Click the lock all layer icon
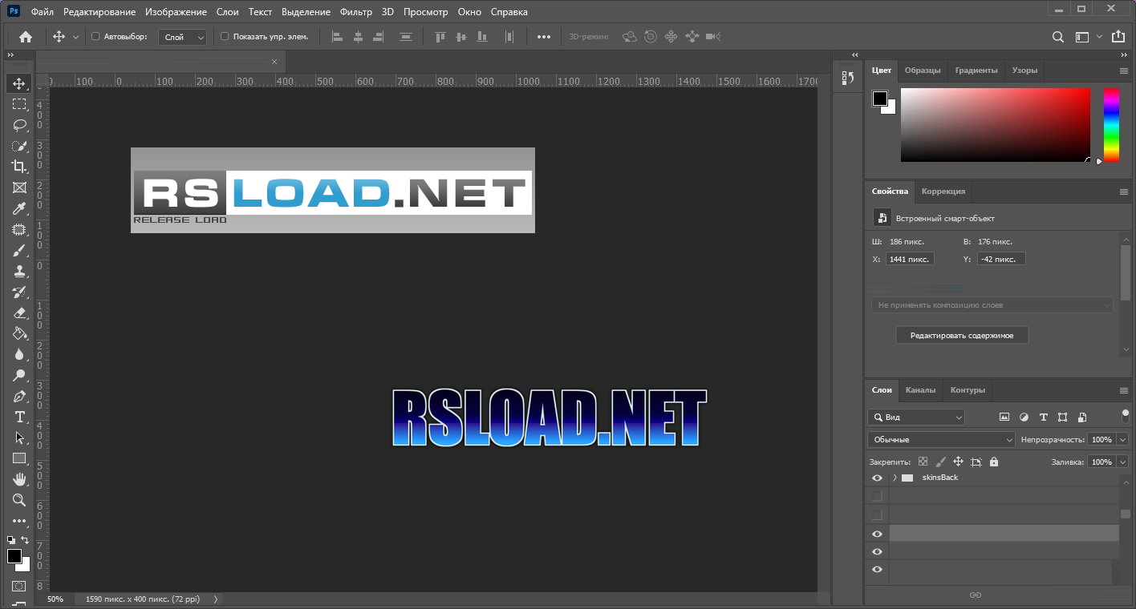Viewport: 1136px width, 609px height. (994, 462)
